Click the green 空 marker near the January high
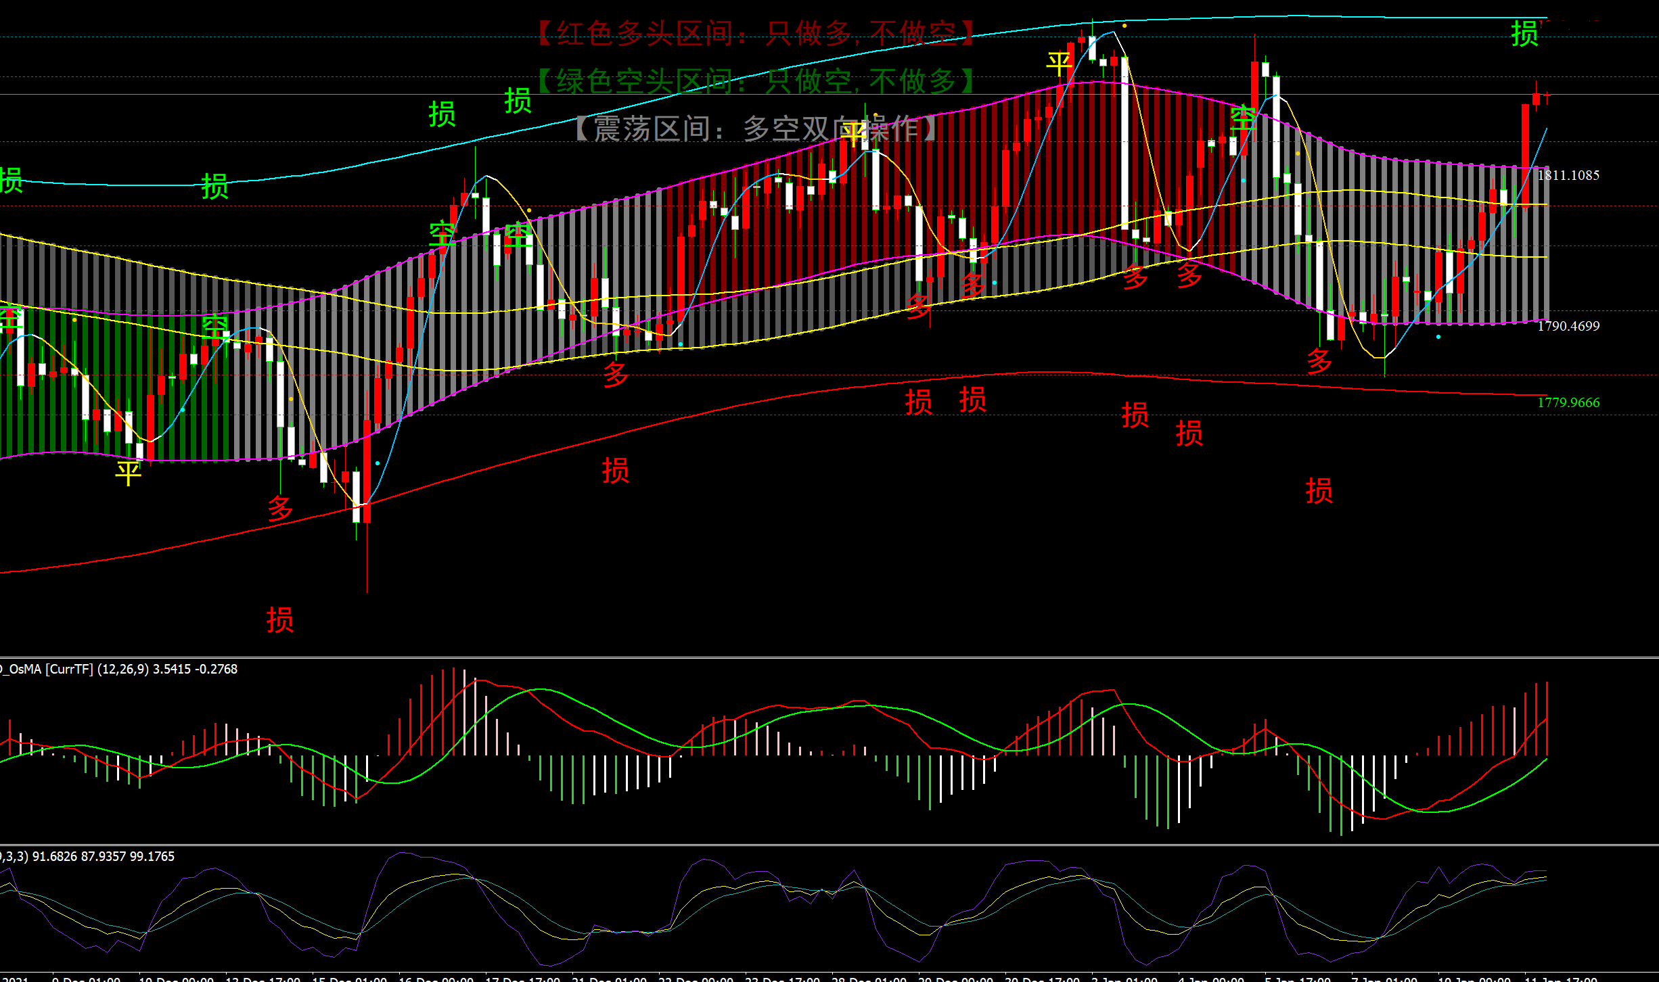Screen dimensions: 1659x982 click(x=1243, y=118)
